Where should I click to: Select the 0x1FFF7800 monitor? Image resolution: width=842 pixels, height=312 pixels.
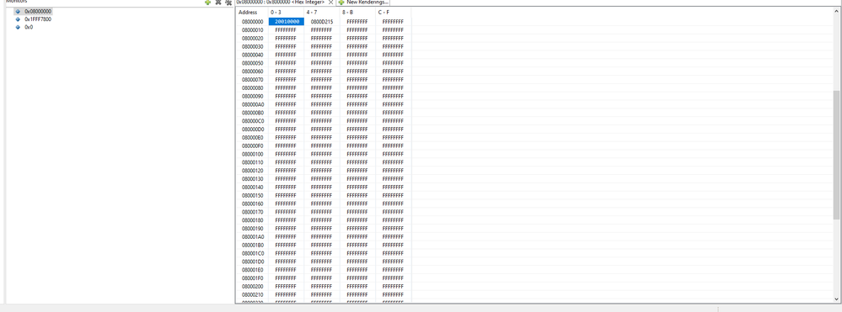point(38,19)
